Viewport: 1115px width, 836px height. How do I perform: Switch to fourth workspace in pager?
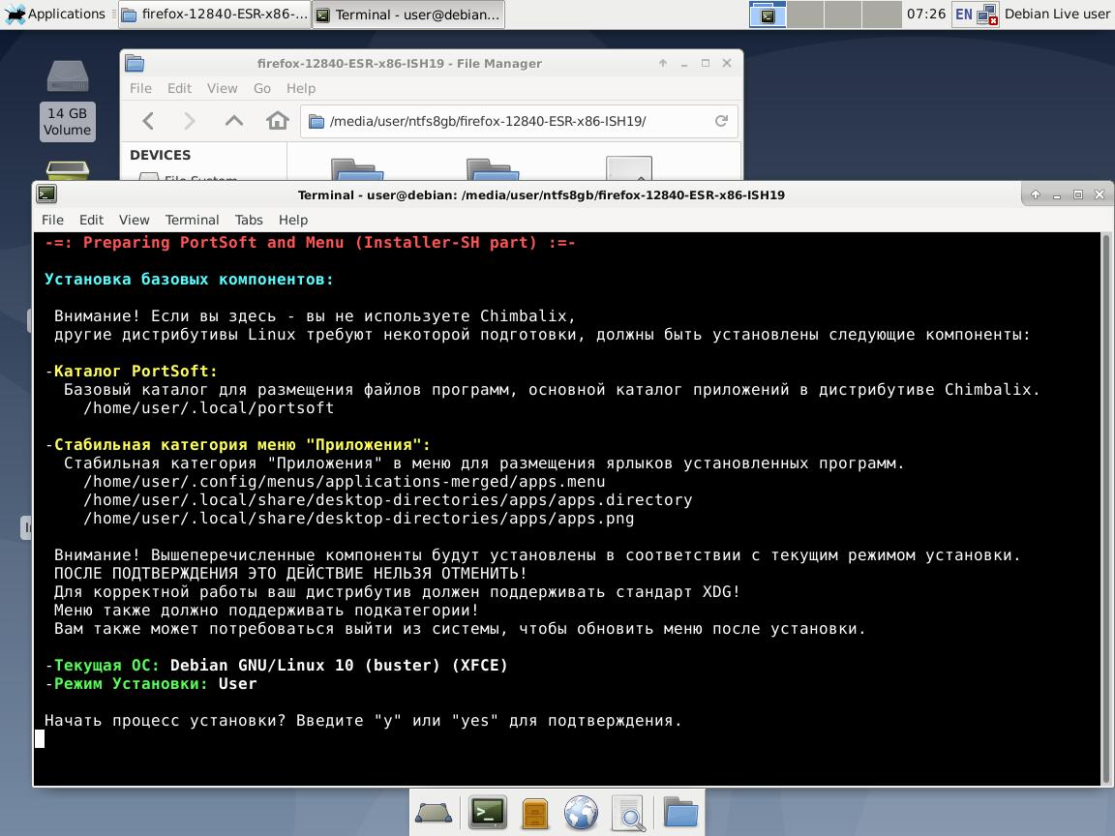pos(882,15)
